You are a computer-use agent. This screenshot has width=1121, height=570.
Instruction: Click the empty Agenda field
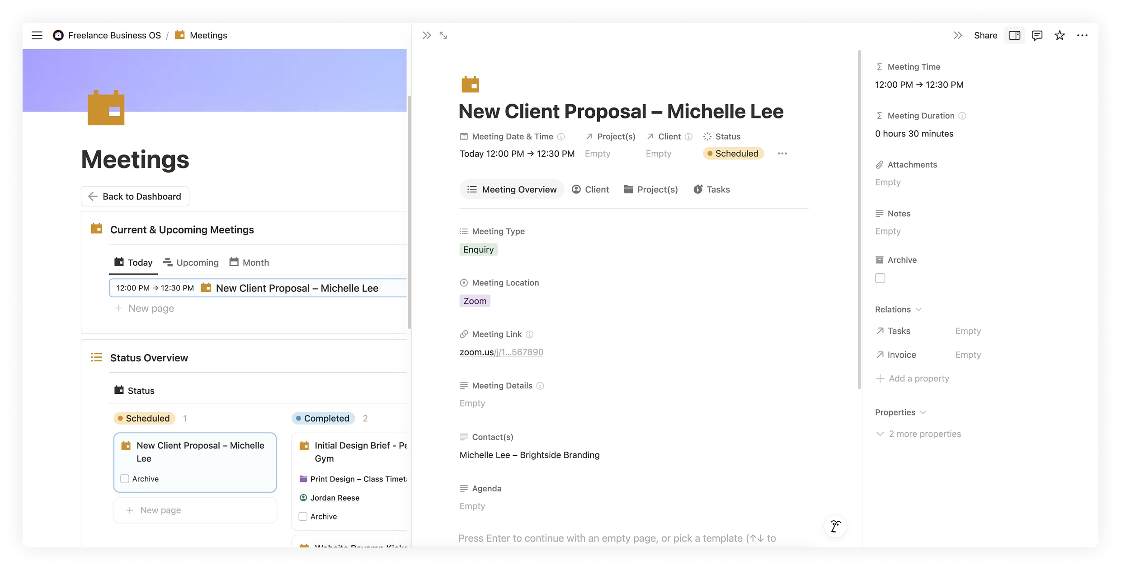[472, 506]
